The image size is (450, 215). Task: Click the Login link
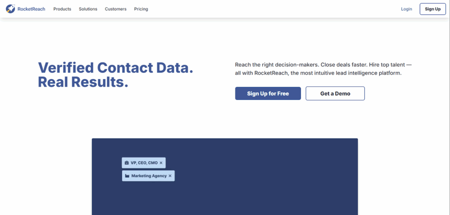tap(406, 9)
